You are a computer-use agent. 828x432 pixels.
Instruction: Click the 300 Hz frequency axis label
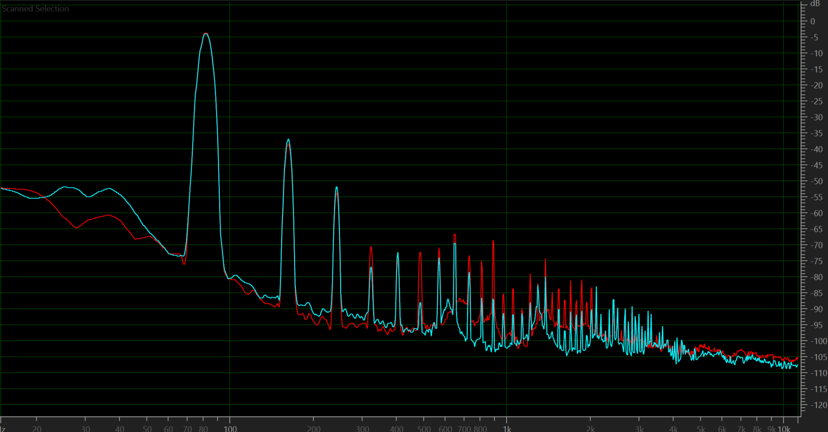pos(363,429)
